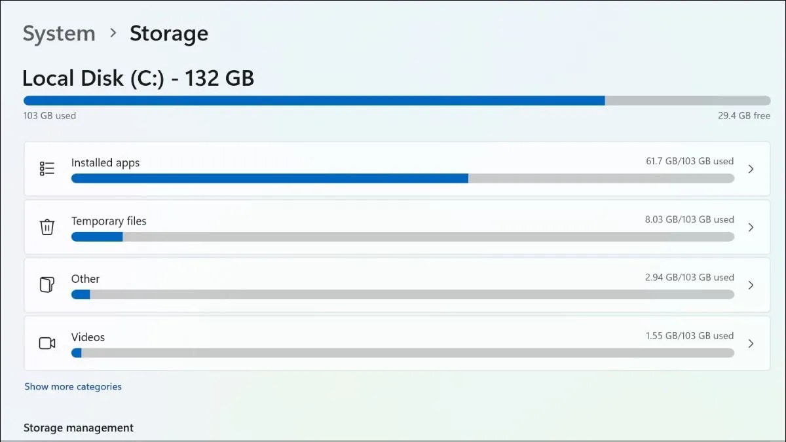Screen dimensions: 786x442
Task: Click the Local Disk (C:) heading
Action: (x=138, y=77)
